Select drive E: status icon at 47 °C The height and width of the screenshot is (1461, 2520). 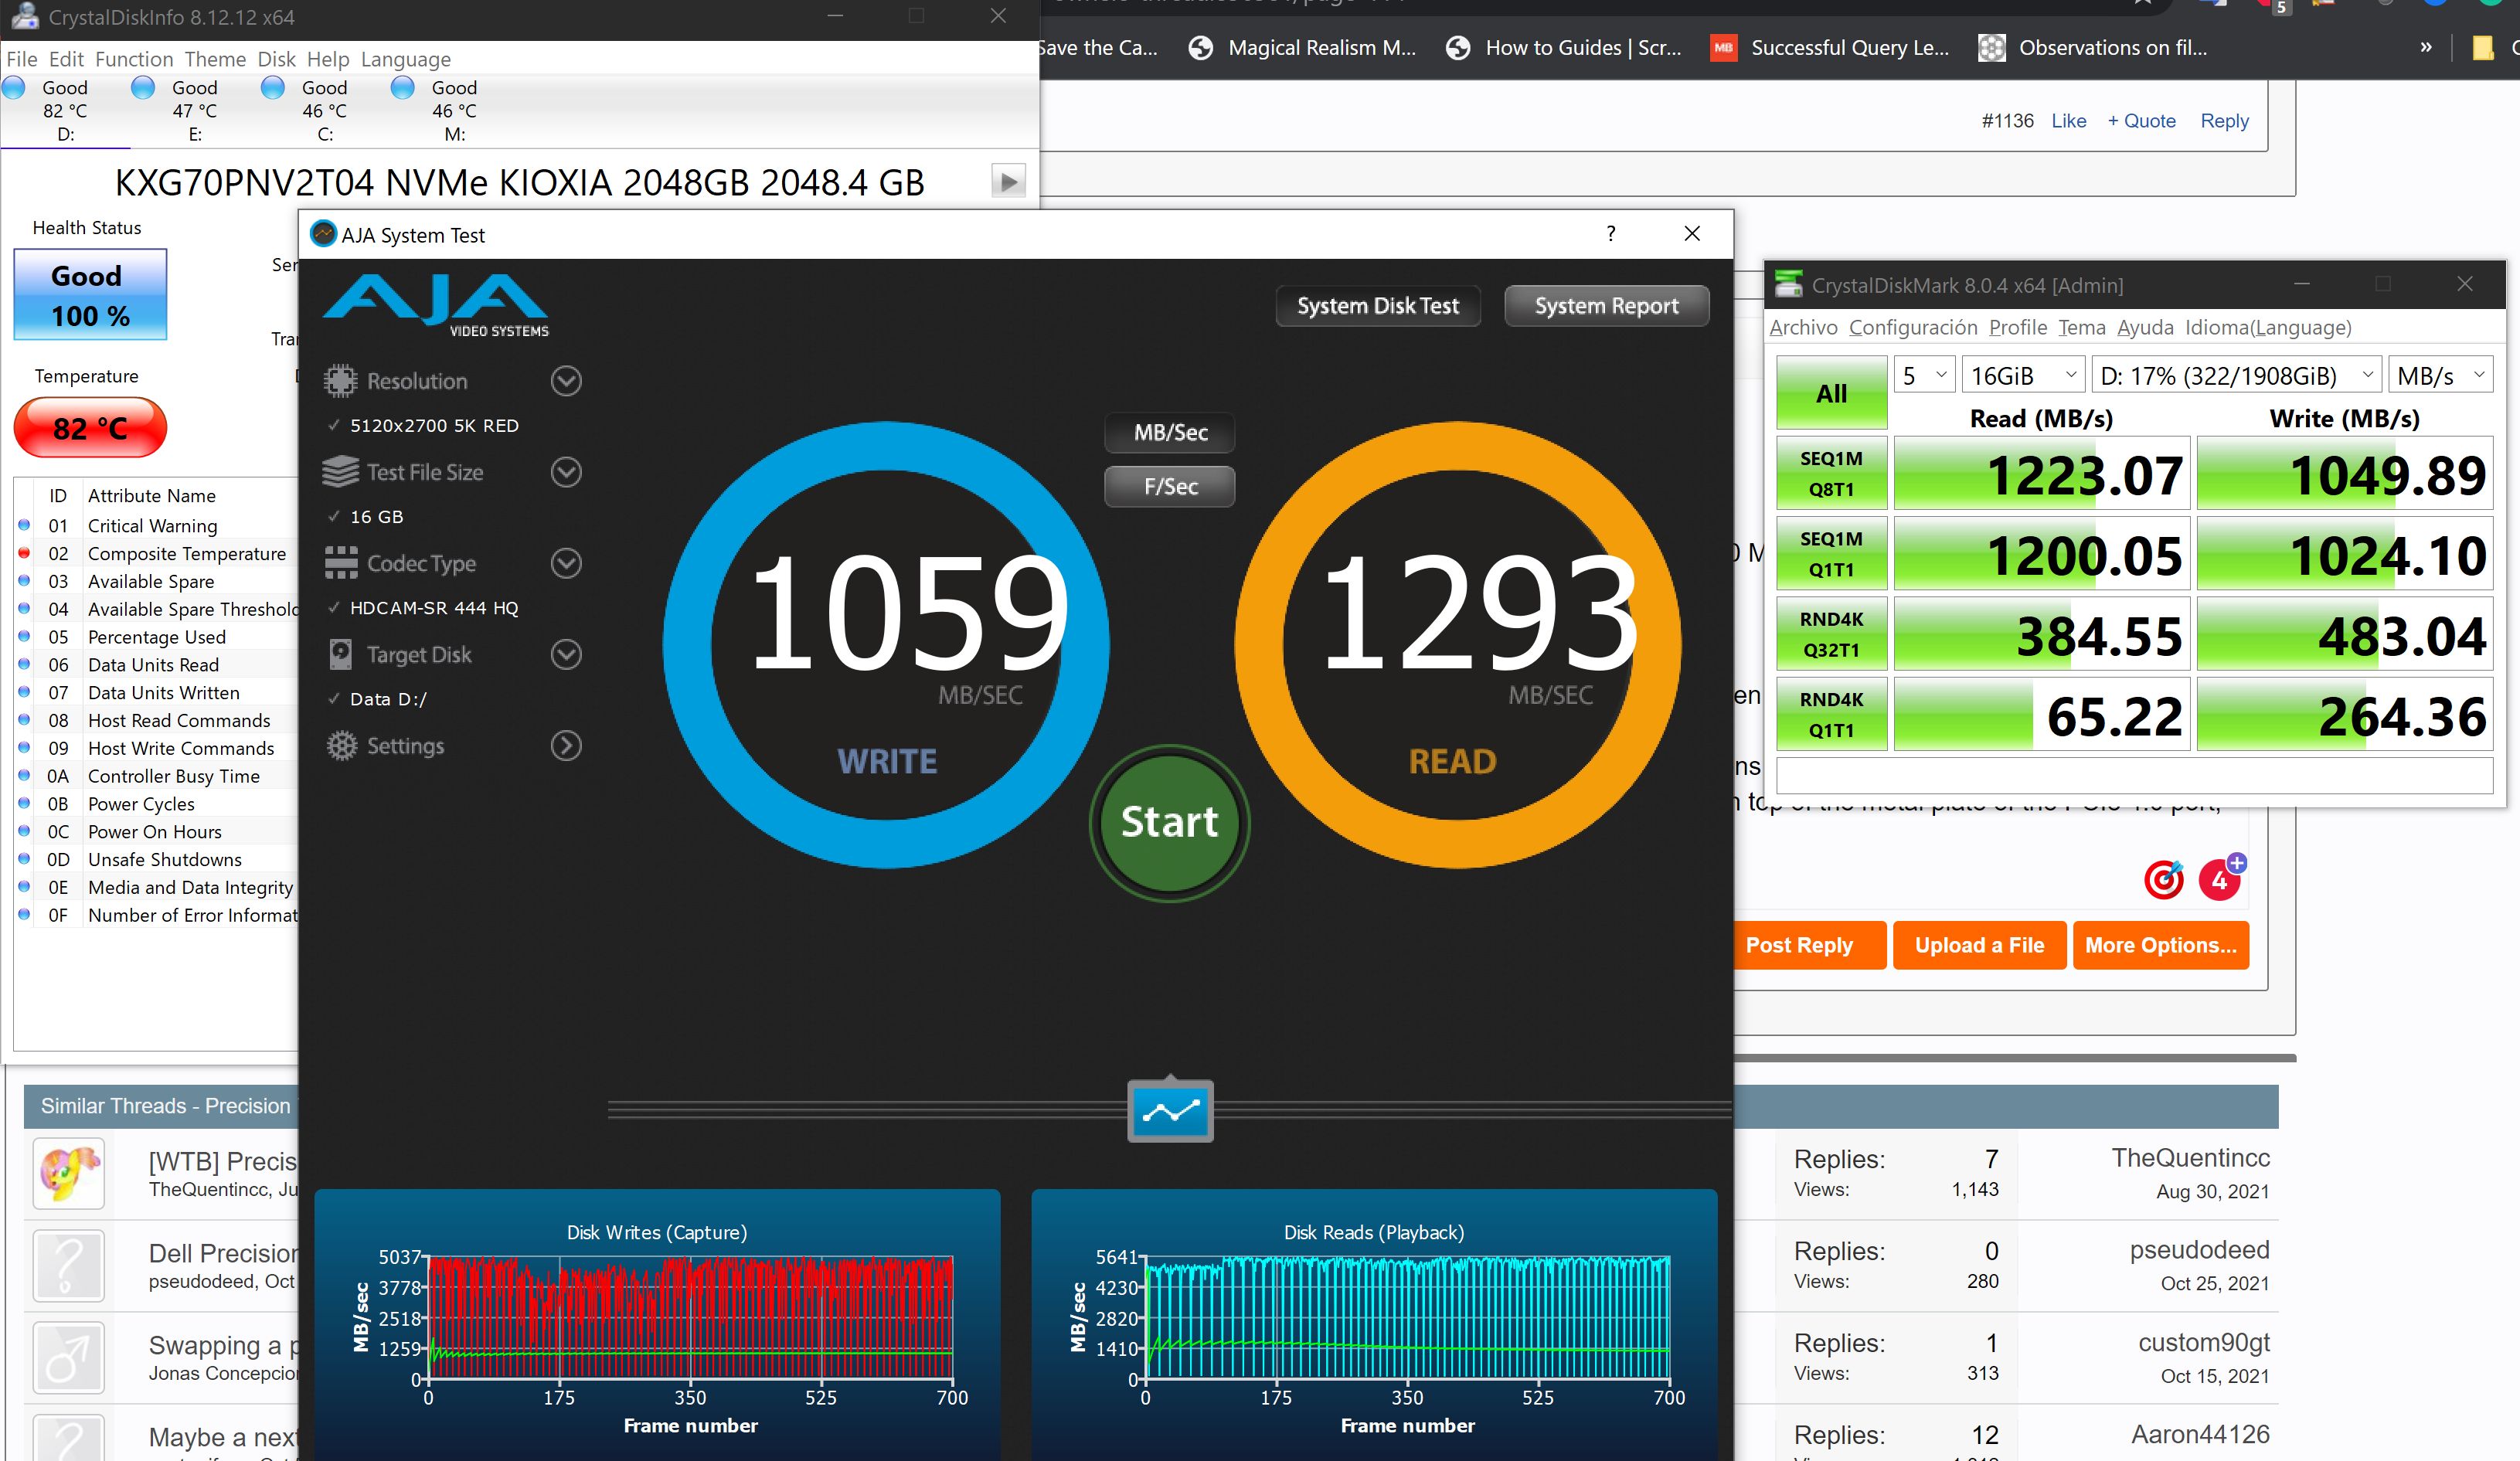tap(143, 88)
